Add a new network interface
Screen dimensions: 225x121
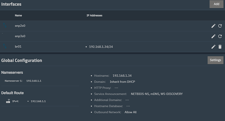point(217,4)
